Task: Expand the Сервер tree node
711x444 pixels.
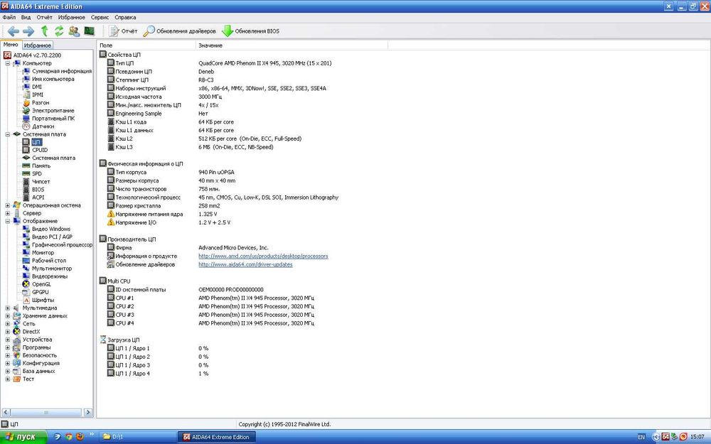Action: click(8, 213)
